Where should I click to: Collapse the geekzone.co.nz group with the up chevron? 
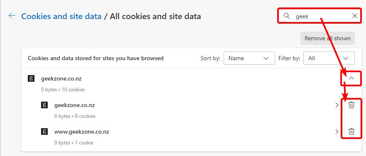coord(351,79)
